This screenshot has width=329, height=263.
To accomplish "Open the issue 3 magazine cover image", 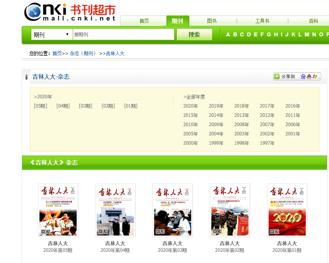I will pos(173,210).
